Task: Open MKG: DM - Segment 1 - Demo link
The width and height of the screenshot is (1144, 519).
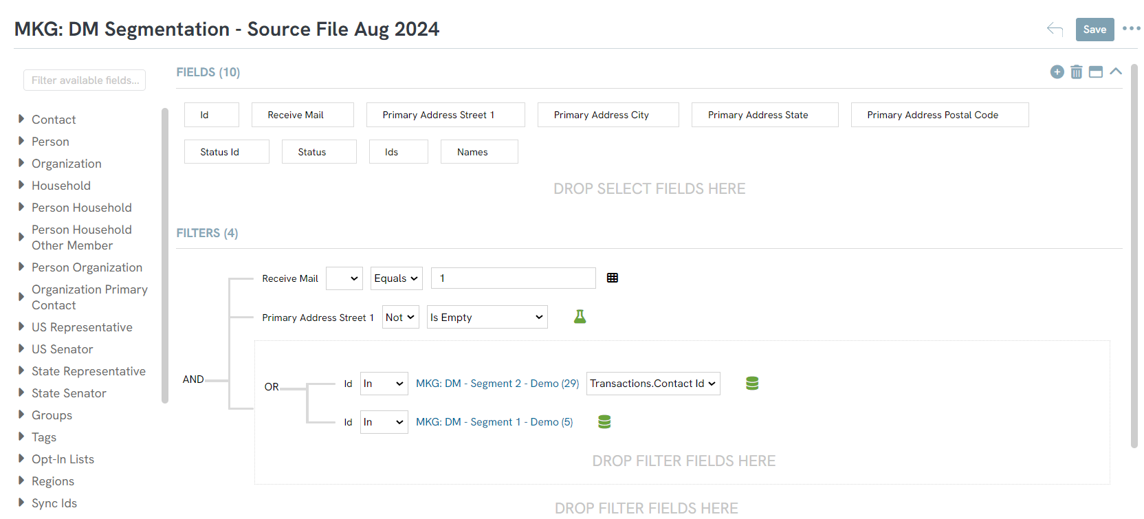Action: coord(494,422)
